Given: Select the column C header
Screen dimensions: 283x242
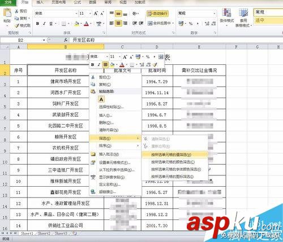Looking at the screenshot, I should [x=122, y=47].
